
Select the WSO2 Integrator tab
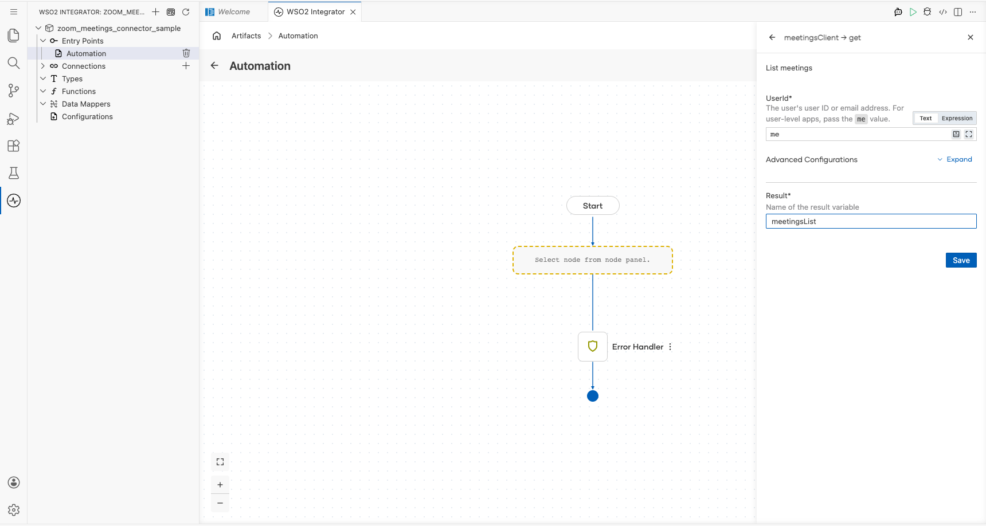point(315,12)
